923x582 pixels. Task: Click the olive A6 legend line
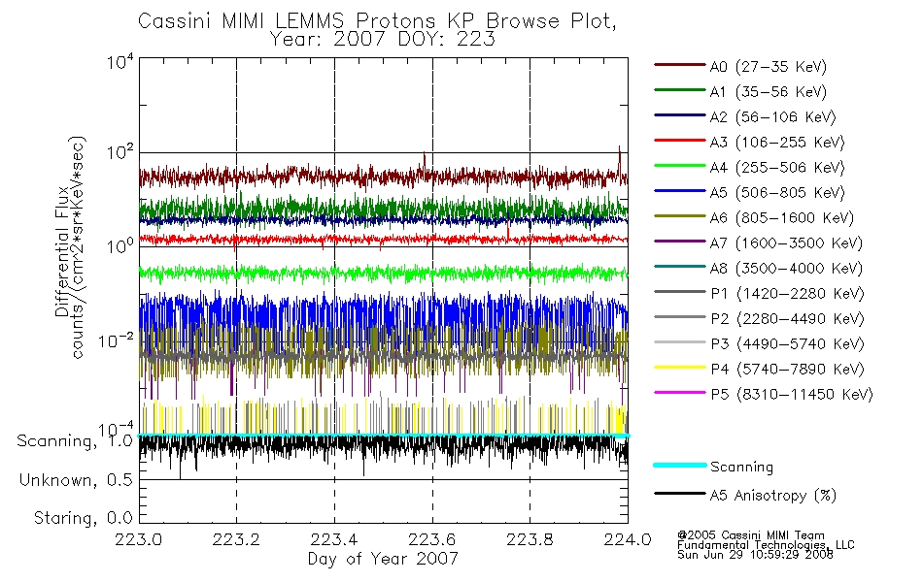click(x=680, y=216)
